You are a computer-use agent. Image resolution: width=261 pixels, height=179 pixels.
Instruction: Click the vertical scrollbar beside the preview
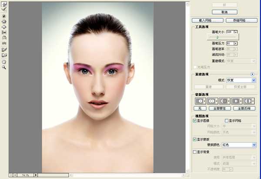click(187, 87)
